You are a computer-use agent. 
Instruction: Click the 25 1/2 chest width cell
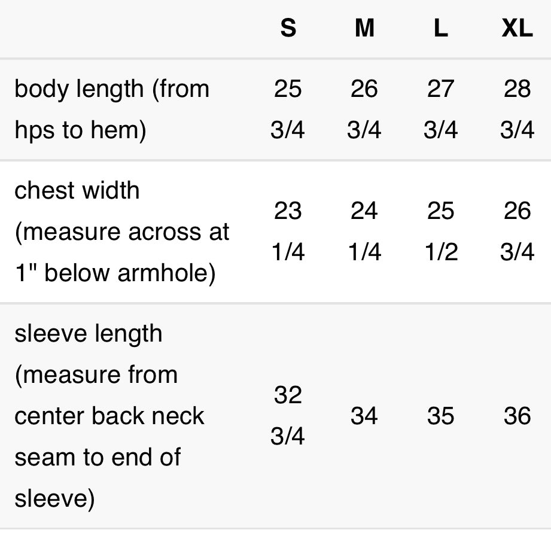[440, 232]
